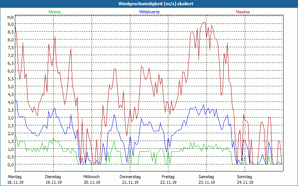The height and width of the screenshot is (186, 298).
Task: Click the 1,0 y-axis value
Action: click(x=11, y=149)
